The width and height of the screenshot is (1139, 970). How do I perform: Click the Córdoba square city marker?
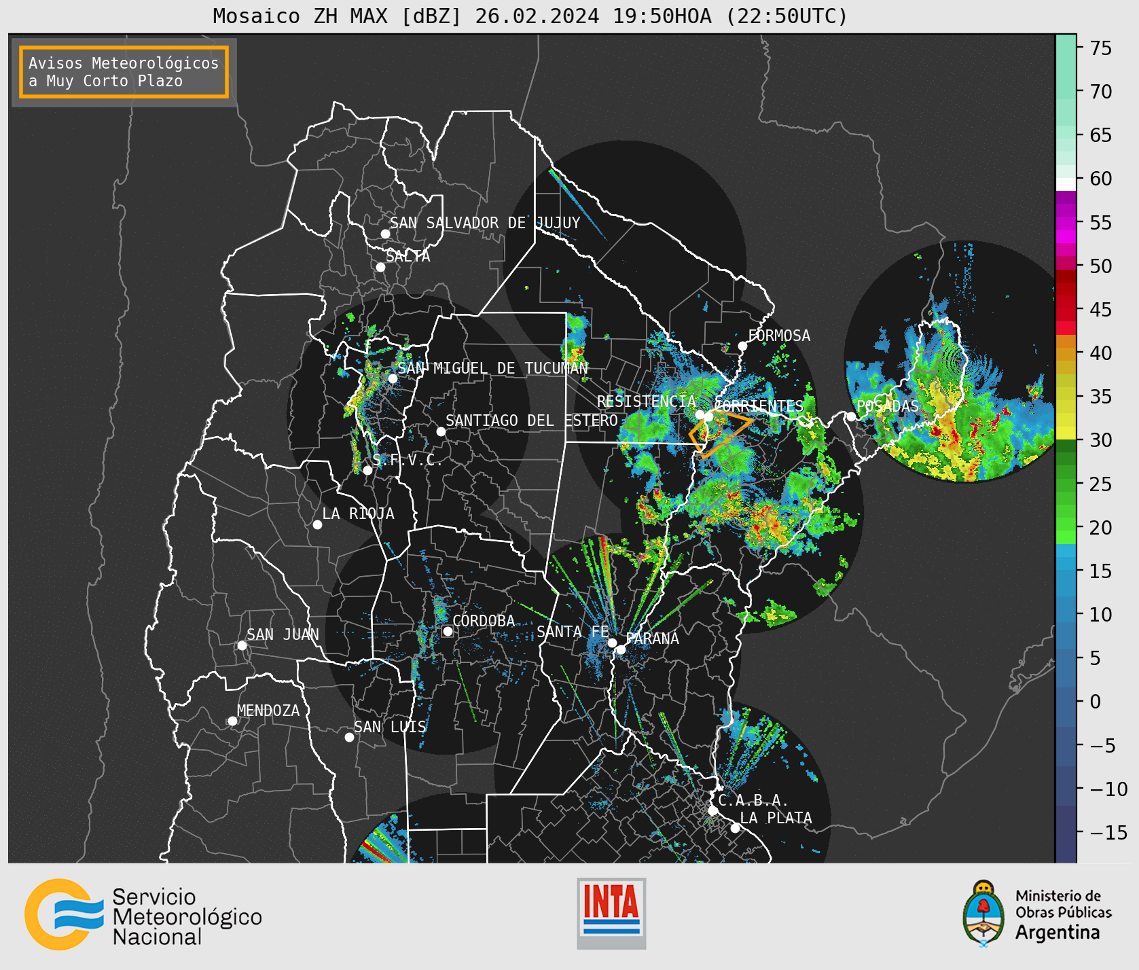[448, 631]
